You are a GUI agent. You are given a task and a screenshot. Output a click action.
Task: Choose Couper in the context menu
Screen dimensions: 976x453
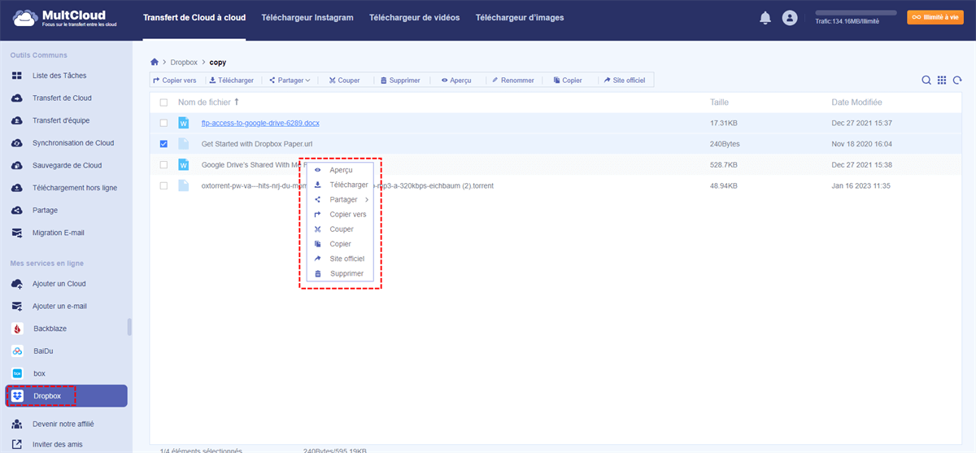340,229
